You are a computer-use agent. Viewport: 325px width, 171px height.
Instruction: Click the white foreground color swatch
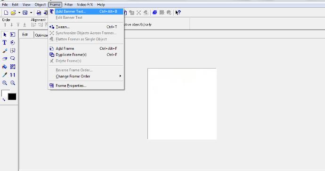5,93
